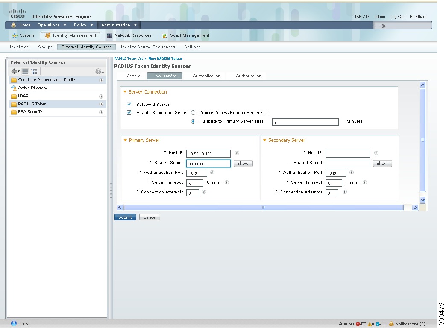446x328 pixels.
Task: Click the Primary Server Host IP field
Action: [x=208, y=154]
